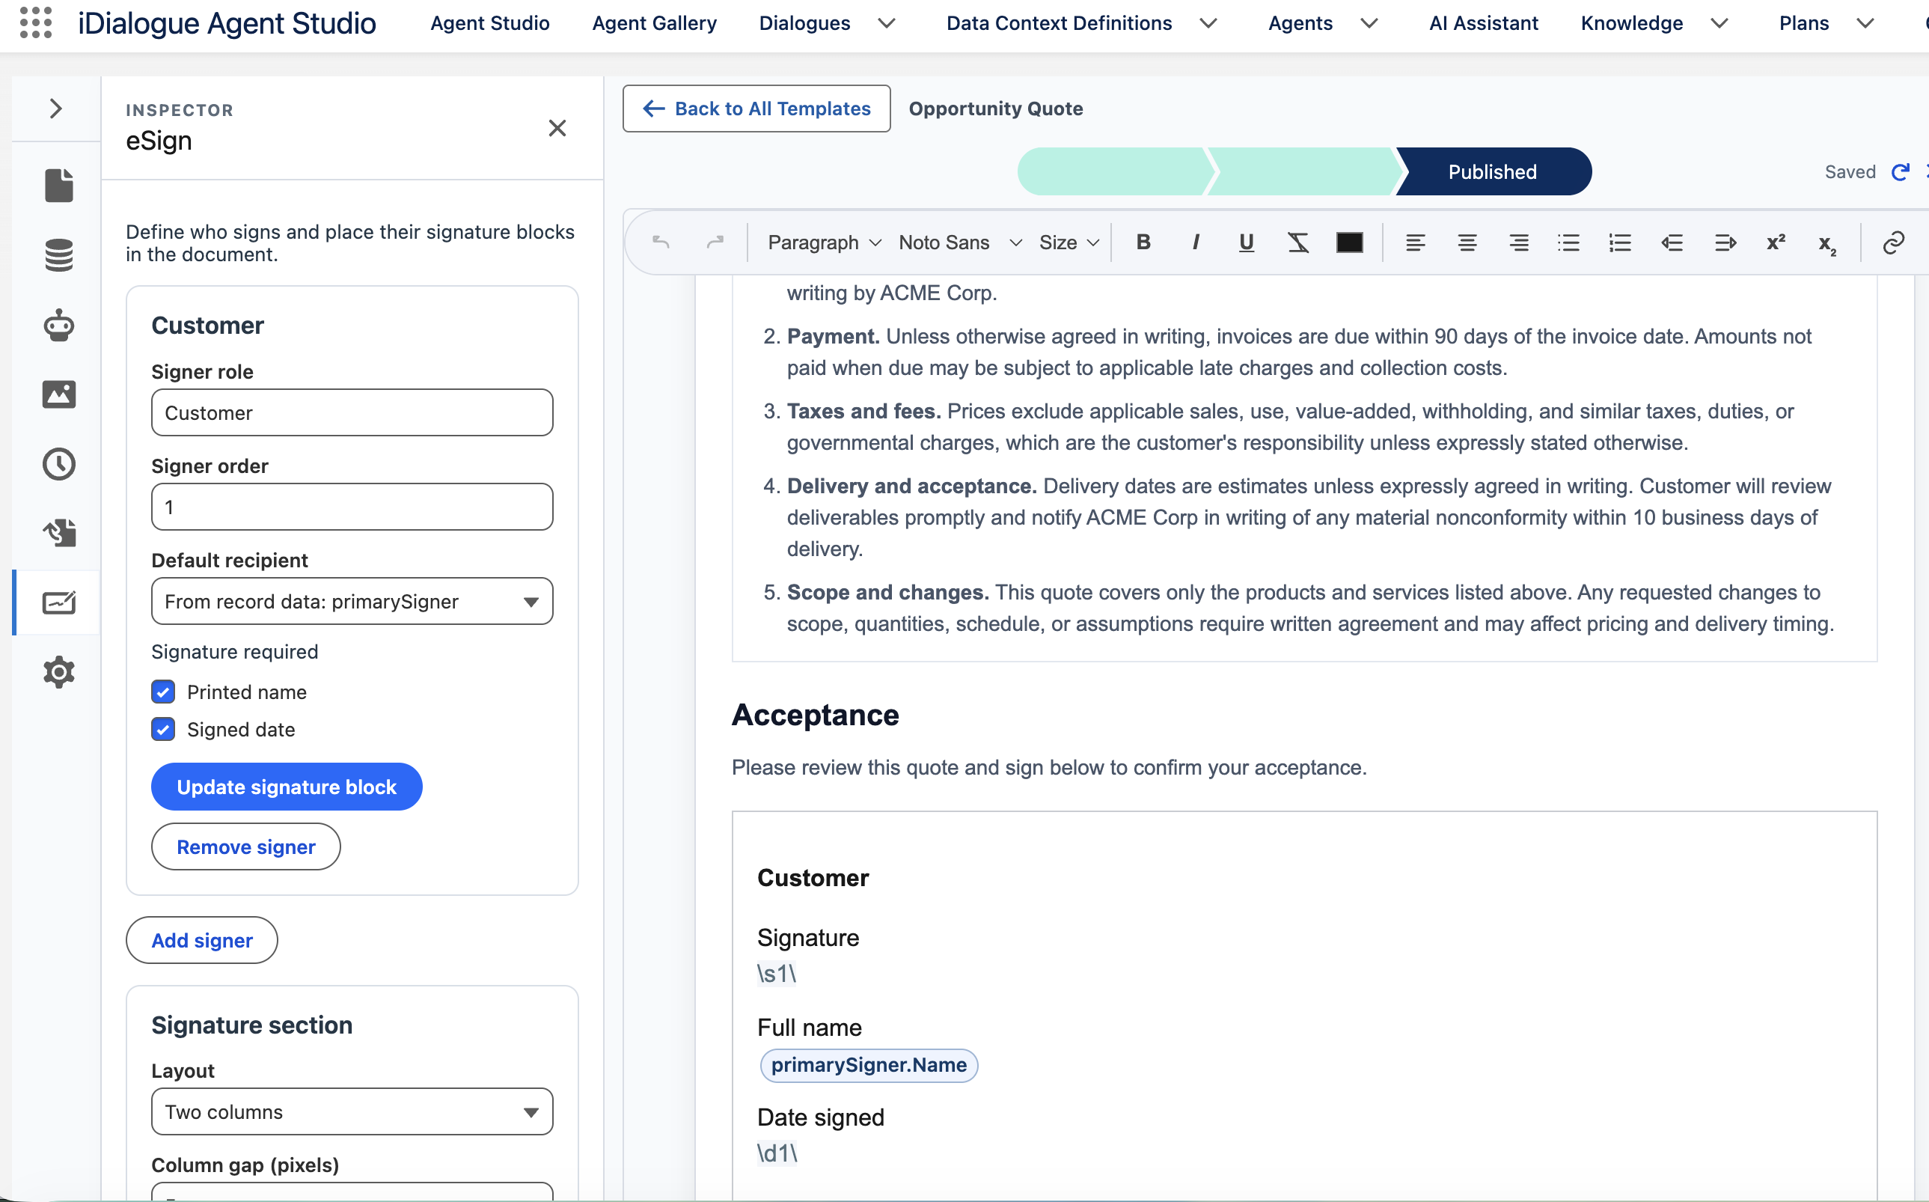Viewport: 1929px width, 1202px height.
Task: Open the Paragraph style dropdown
Action: pyautogui.click(x=825, y=242)
